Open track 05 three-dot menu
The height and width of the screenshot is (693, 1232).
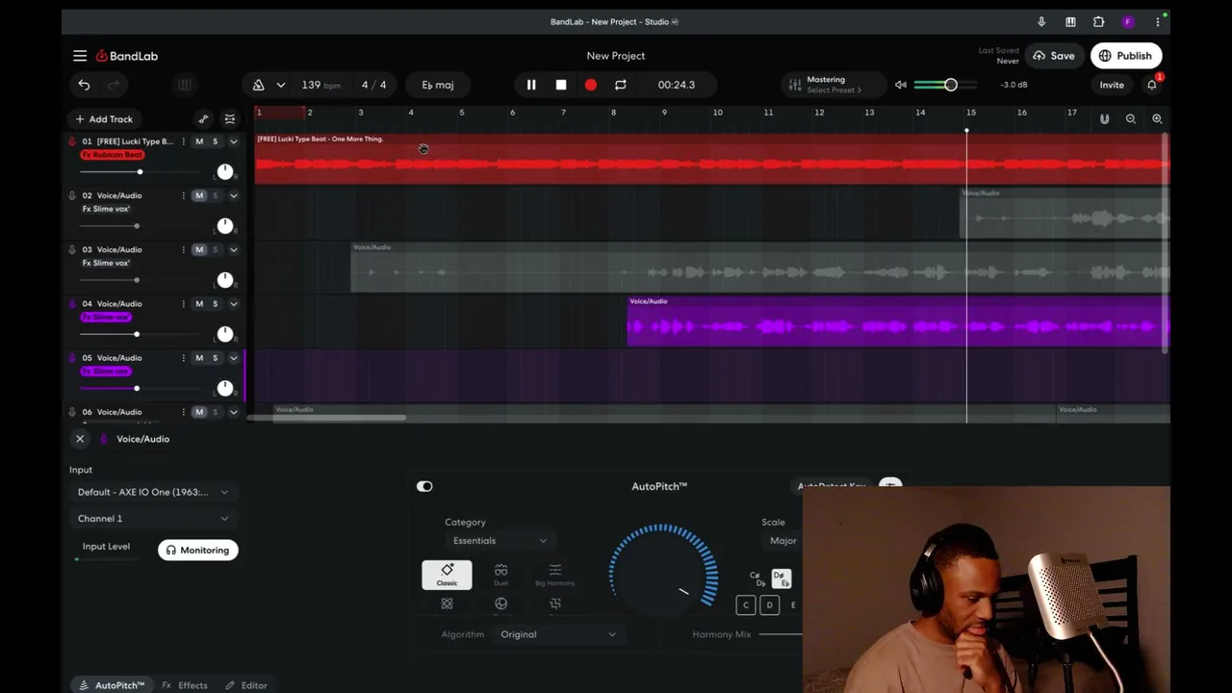click(x=183, y=358)
